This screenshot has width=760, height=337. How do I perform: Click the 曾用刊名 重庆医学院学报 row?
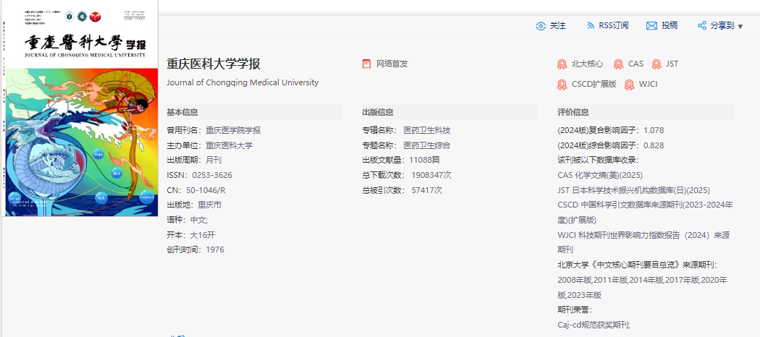214,130
